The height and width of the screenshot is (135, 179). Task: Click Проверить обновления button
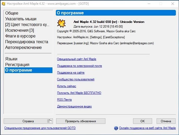(81, 121)
